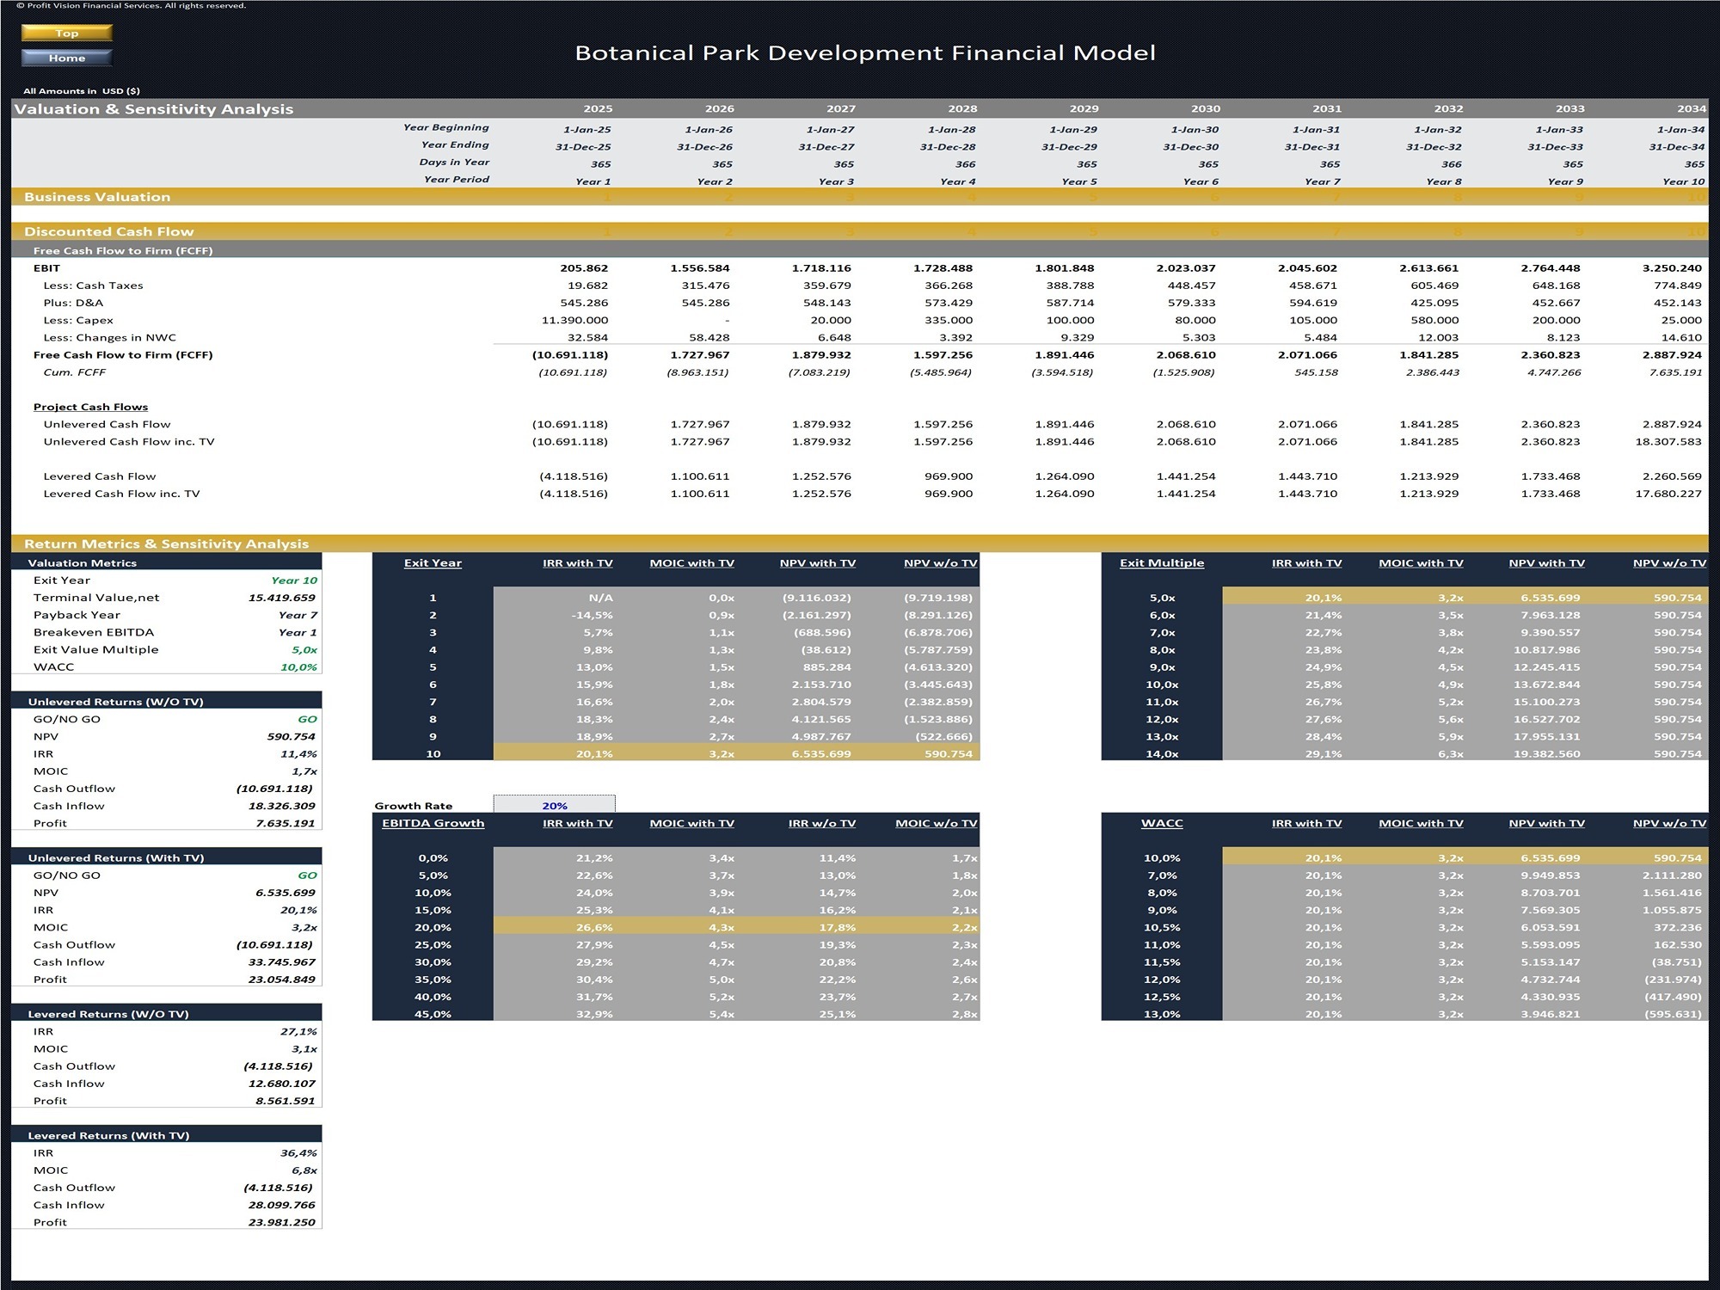This screenshot has width=1720, height=1290.
Task: Click the 2025 Levered Cash Flow (4.118.516)
Action: [574, 476]
